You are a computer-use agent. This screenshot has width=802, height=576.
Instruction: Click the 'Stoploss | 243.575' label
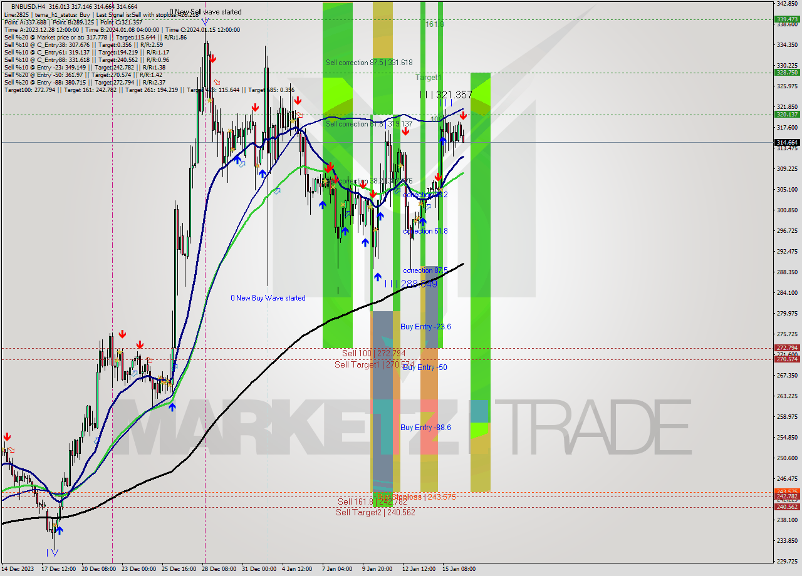tap(424, 496)
